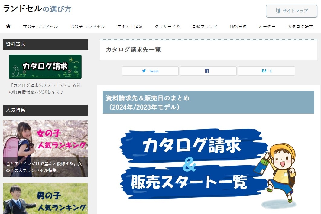Click the green chalkboard カタログ請求 banner
This screenshot has width=321, height=214.
coord(45,67)
